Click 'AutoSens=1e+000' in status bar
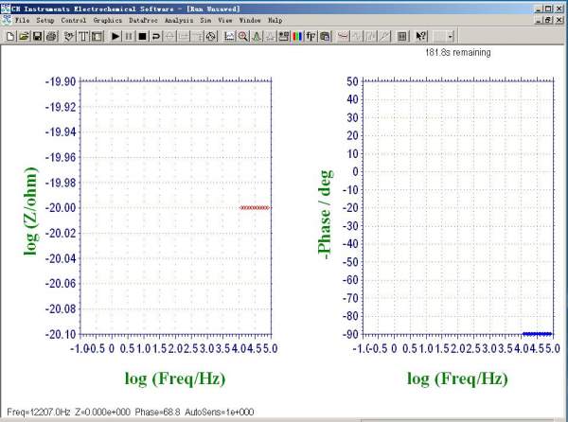 point(220,412)
